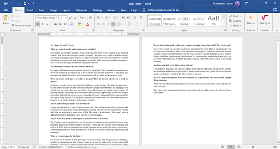
Task: Switch to the Design tab
Action: pyautogui.click(x=54, y=10)
